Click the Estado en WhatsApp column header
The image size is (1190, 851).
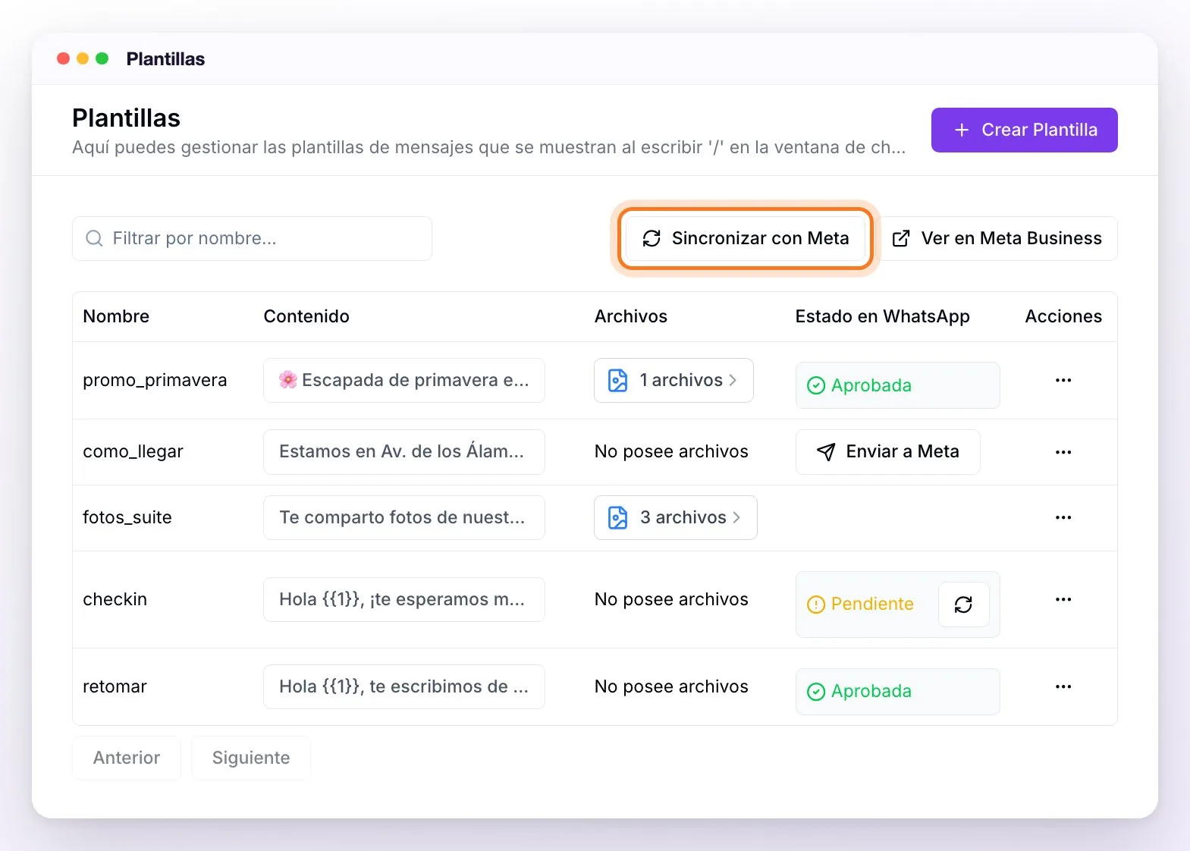882,316
